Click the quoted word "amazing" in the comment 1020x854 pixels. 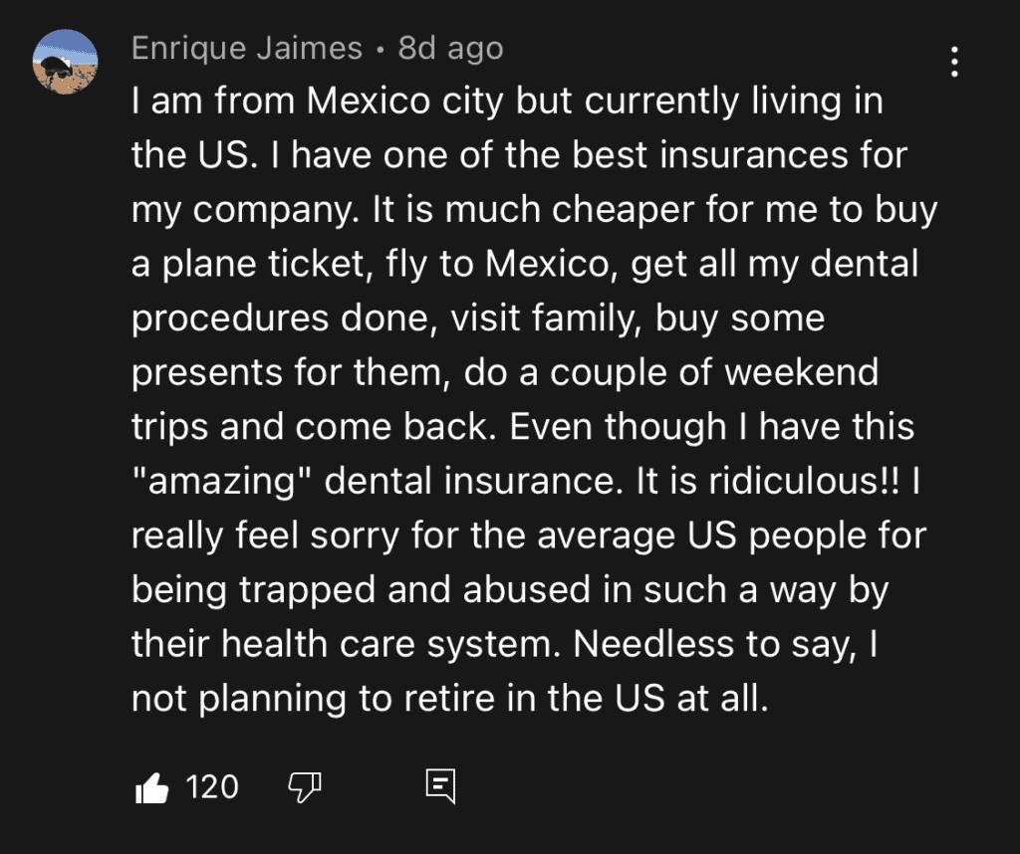point(222,483)
